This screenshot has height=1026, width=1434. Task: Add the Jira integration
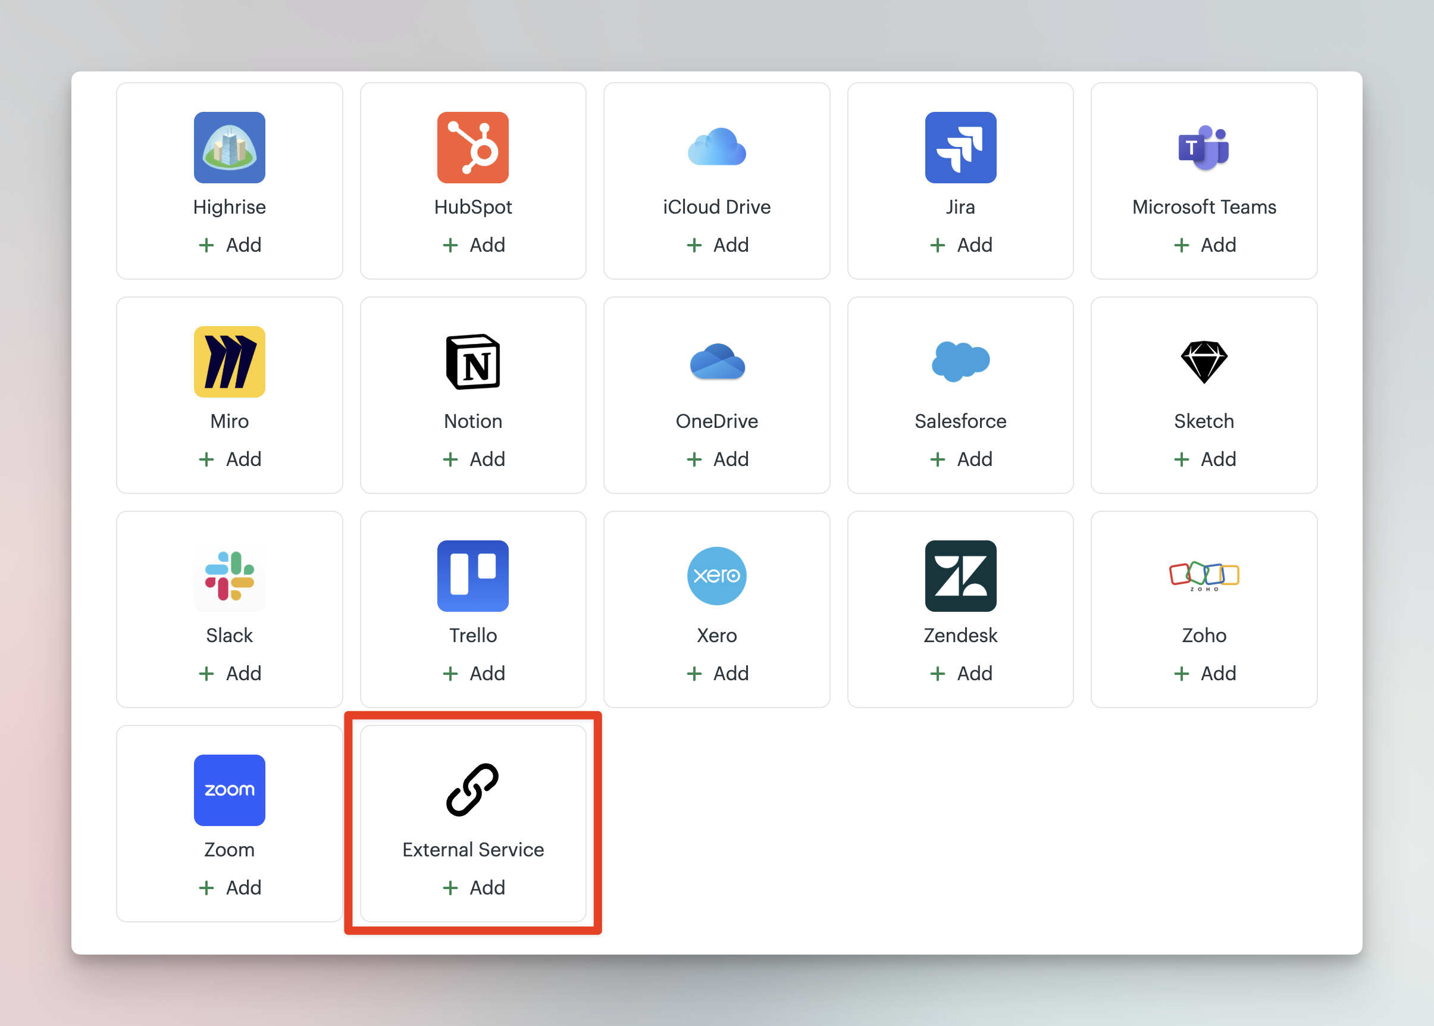click(960, 245)
